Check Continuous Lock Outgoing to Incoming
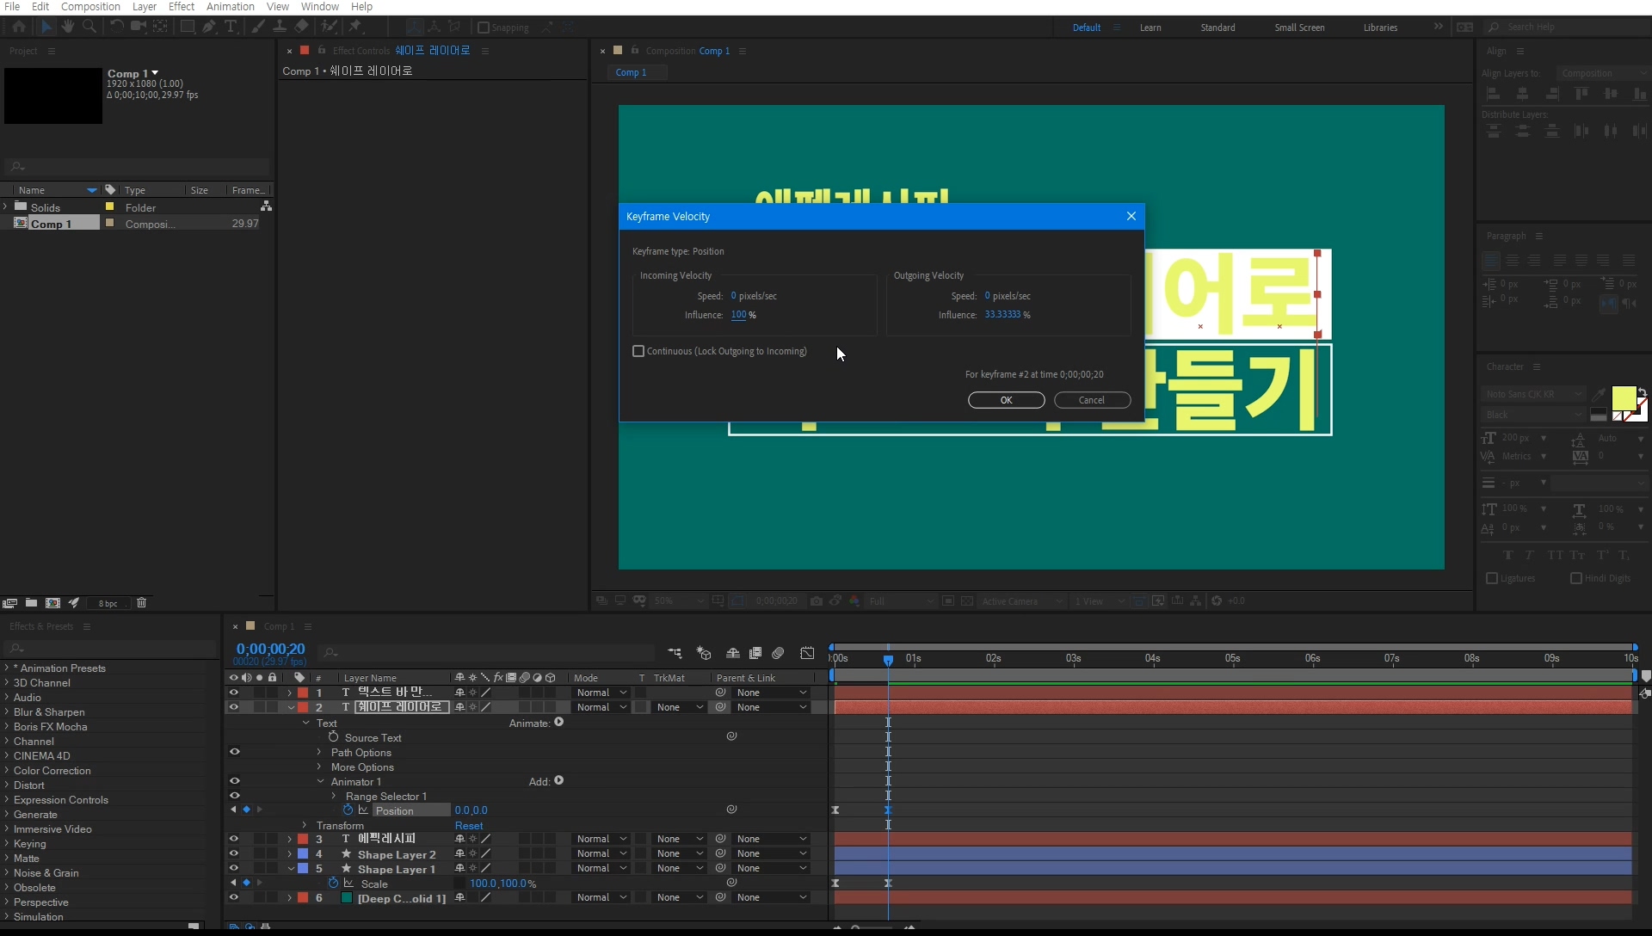Image resolution: width=1652 pixels, height=936 pixels. pos(638,351)
